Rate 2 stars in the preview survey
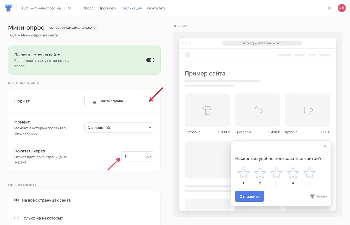This screenshot has width=350, height=225. click(260, 173)
